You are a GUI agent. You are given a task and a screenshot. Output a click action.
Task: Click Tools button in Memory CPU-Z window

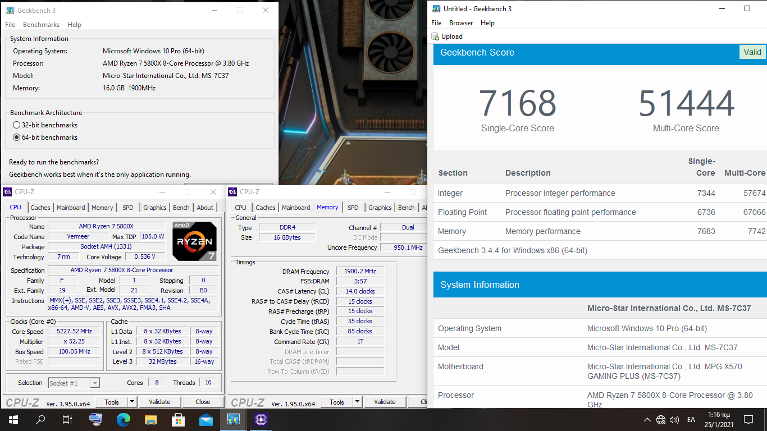[x=337, y=402]
